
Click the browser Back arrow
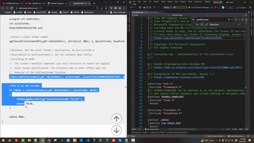(3, 8)
